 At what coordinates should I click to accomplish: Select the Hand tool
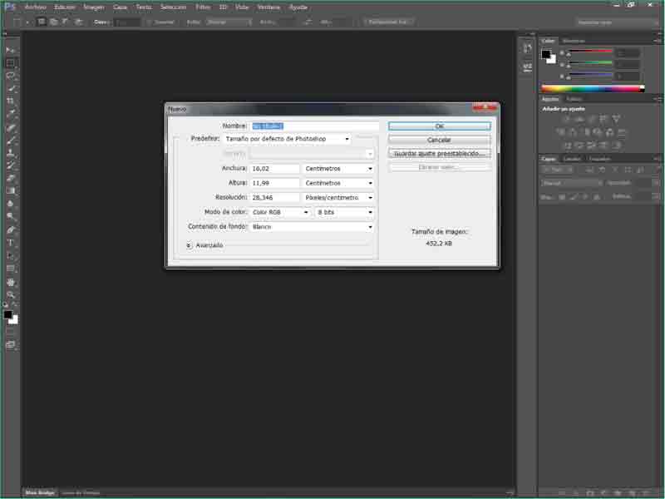11,282
